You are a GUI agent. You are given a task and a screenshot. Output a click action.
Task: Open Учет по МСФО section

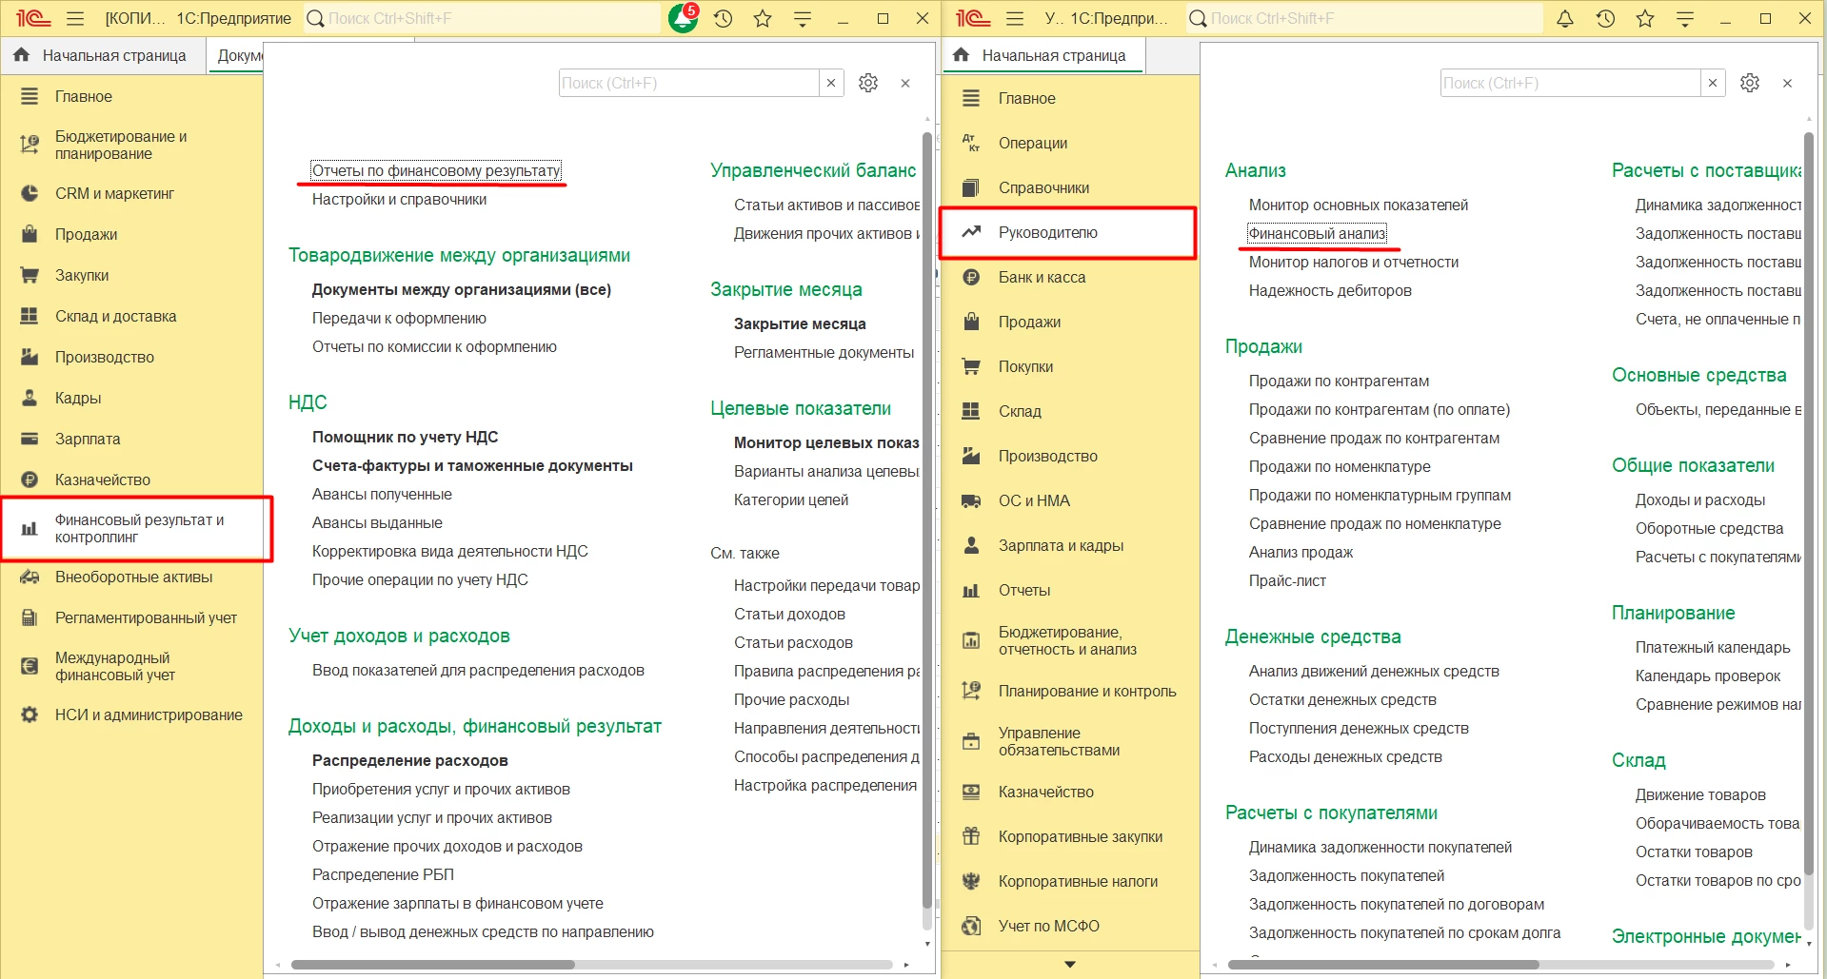coord(1069,926)
